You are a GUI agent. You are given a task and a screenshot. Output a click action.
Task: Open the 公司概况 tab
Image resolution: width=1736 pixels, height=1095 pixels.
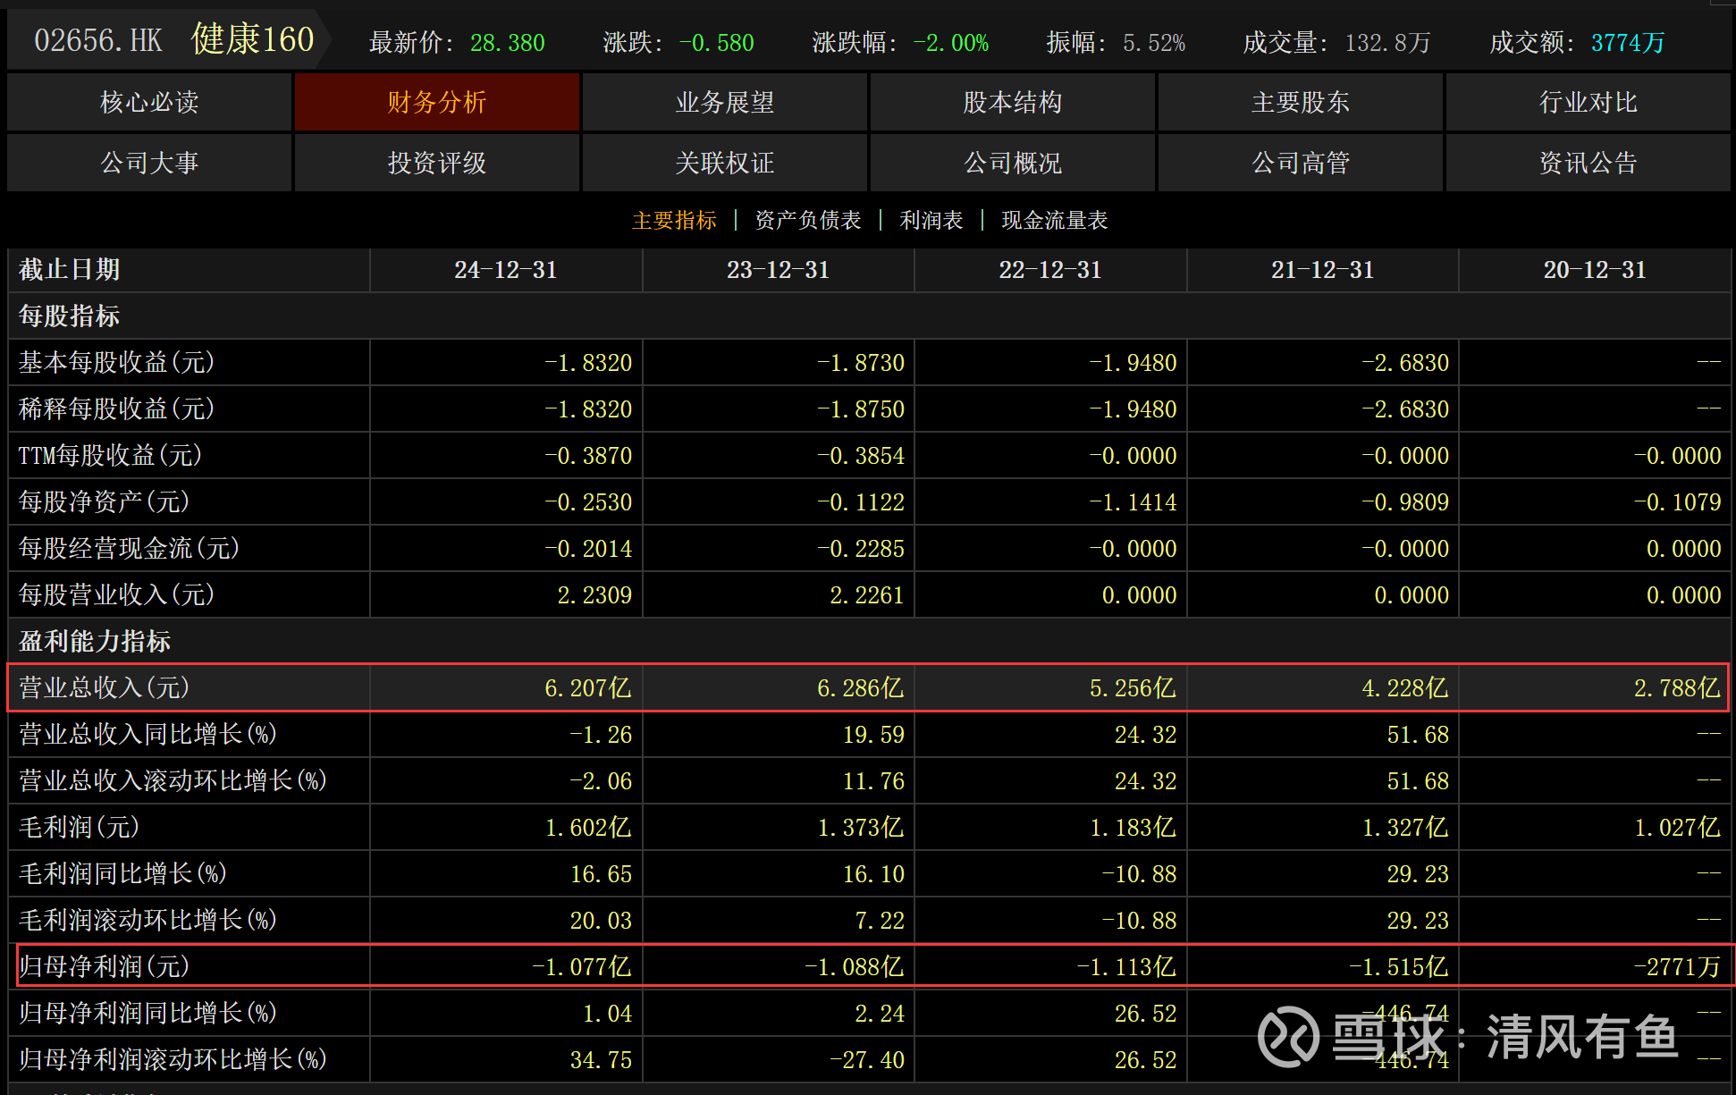point(1013,163)
